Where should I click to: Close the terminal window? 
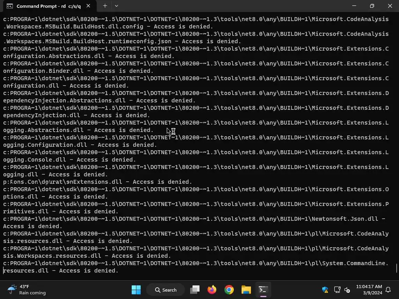(390, 6)
